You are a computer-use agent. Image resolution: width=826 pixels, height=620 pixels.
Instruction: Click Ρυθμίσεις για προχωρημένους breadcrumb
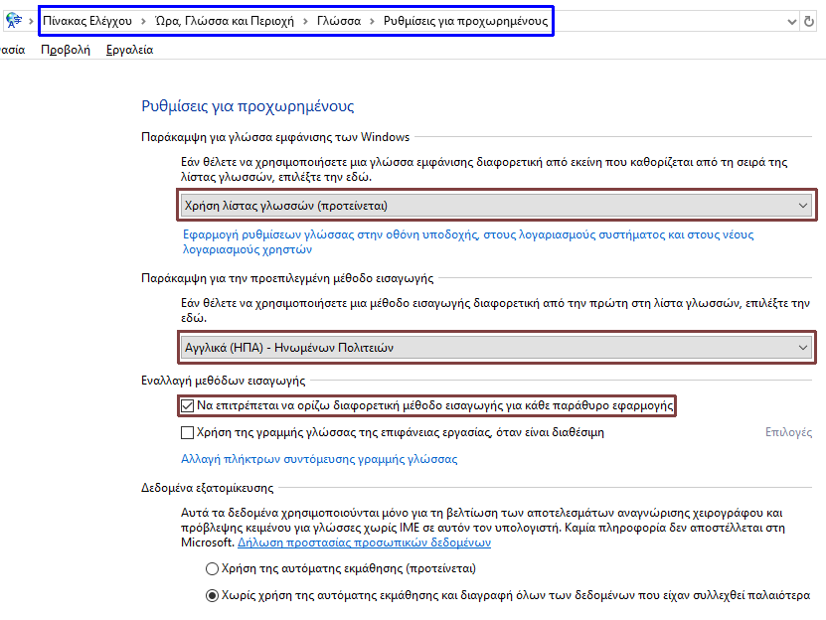[x=465, y=21]
